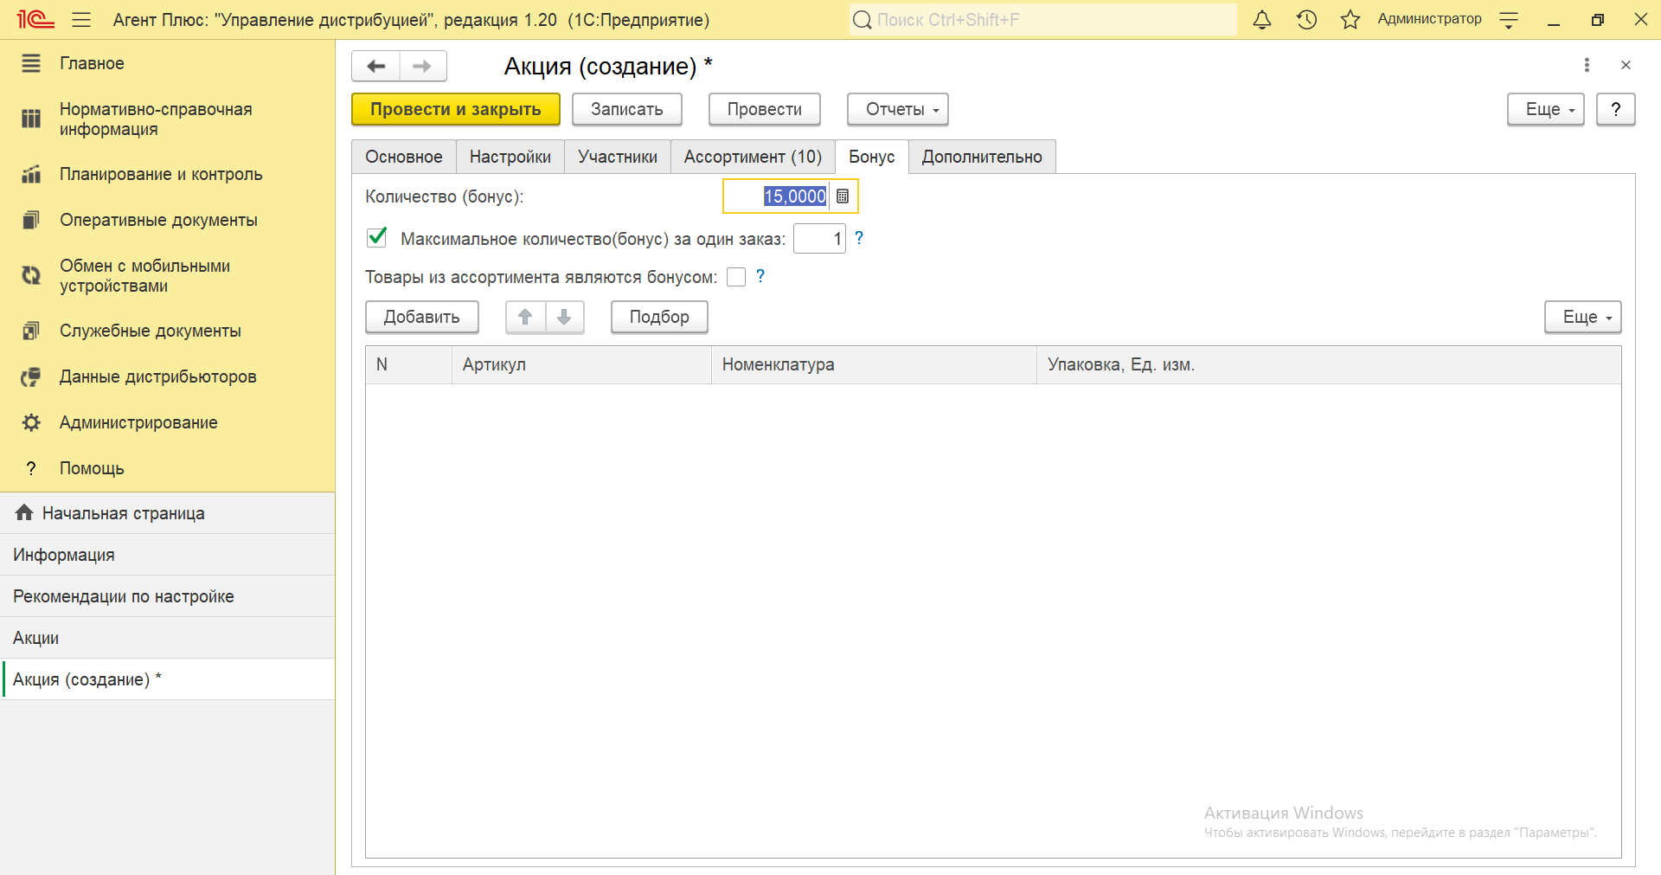Open notifications bell icon
This screenshot has height=875, width=1661.
click(x=1262, y=19)
